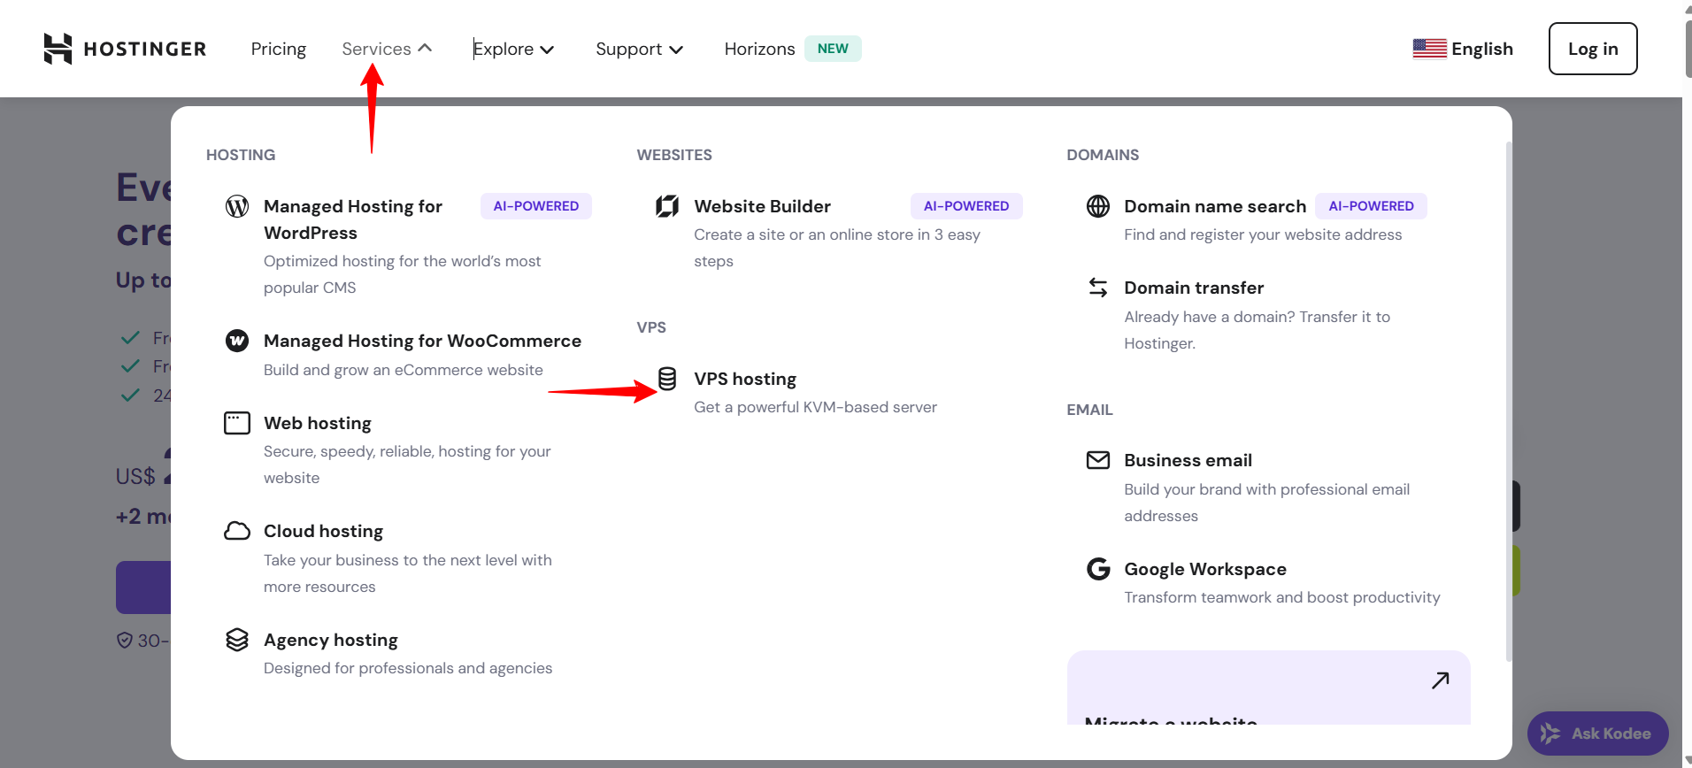Image resolution: width=1692 pixels, height=768 pixels.
Task: Click the Log in button
Action: (x=1593, y=49)
